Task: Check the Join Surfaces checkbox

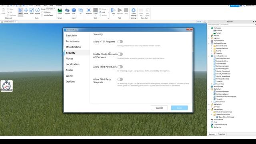Action: (x=42, y=15)
